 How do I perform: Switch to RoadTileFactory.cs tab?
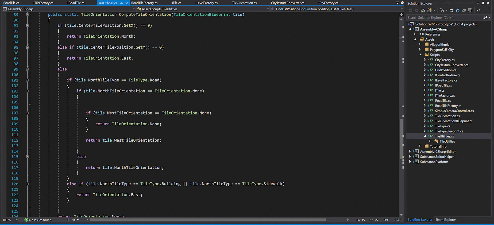pyautogui.click(x=144, y=3)
